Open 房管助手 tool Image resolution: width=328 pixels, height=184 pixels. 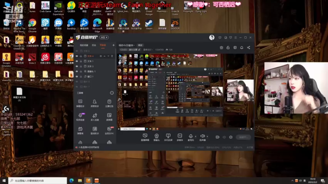[x=95, y=103]
